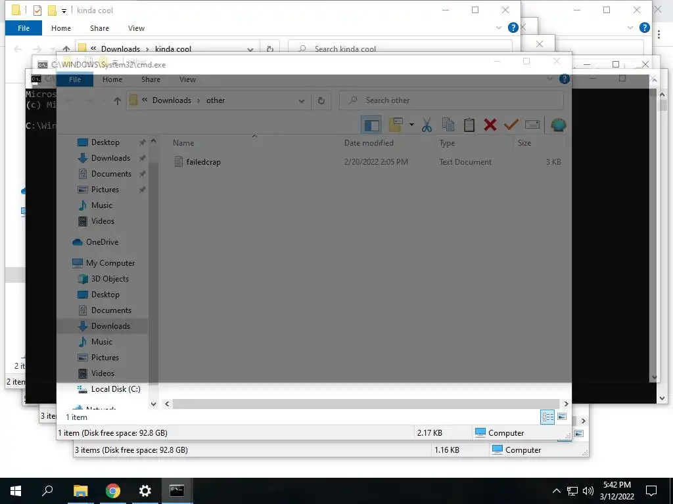This screenshot has width=673, height=504.
Task: Expand address dropdown in 'kinda cool' window
Action: click(250, 49)
